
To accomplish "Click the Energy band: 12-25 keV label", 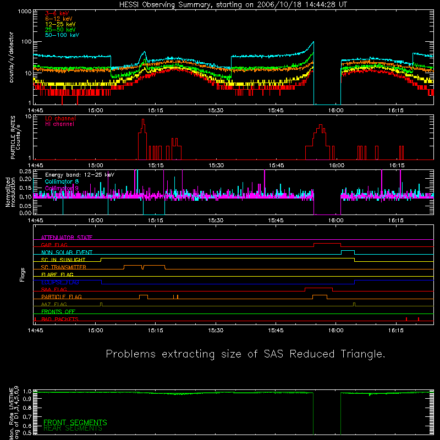I will pos(80,175).
